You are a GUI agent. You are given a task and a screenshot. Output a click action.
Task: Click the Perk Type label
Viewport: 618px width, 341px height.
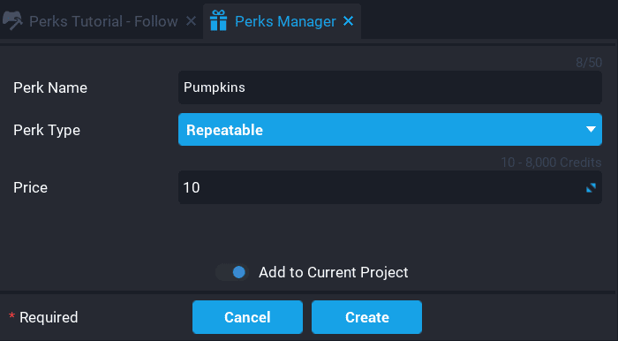(47, 130)
